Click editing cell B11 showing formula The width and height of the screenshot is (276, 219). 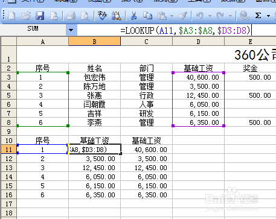(x=95, y=150)
